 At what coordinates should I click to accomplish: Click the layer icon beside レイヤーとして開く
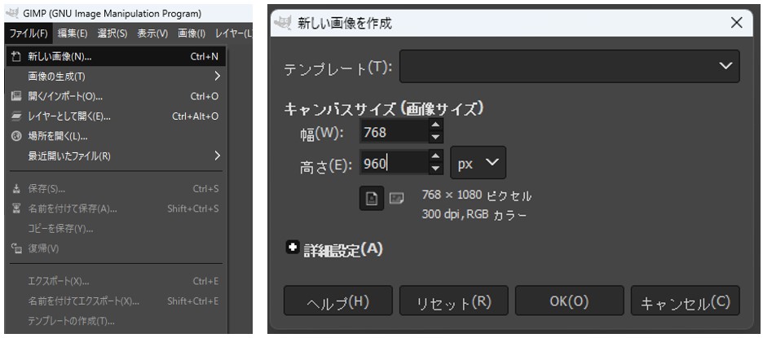16,116
